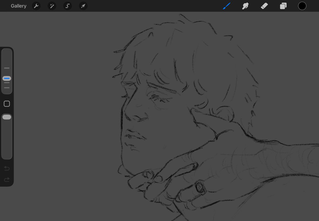Select the Brush tool
The width and height of the screenshot is (319, 221).
pos(226,6)
